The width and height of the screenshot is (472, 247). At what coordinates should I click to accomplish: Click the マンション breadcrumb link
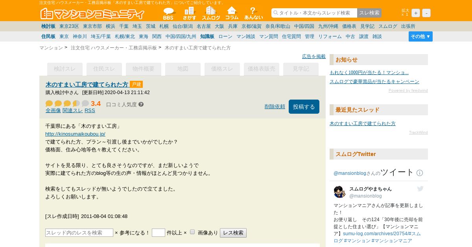(51, 48)
